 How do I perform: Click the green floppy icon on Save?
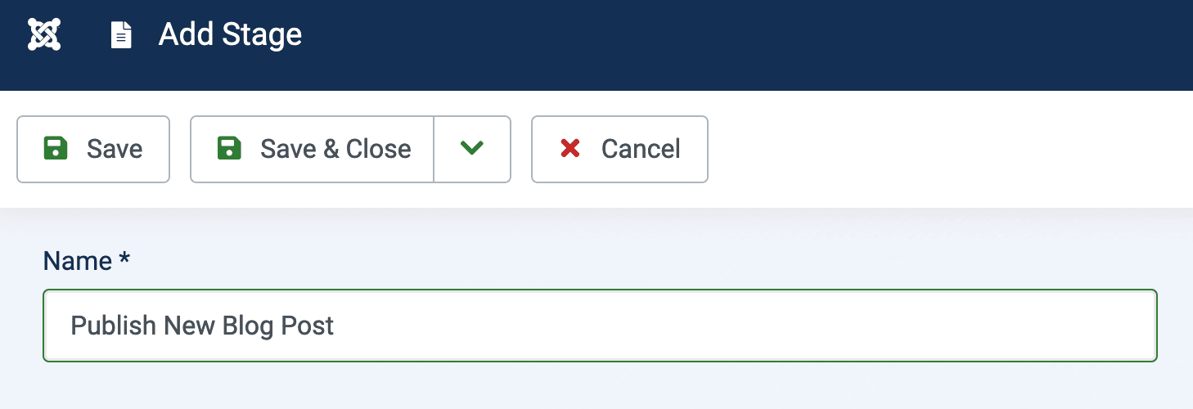click(x=56, y=149)
